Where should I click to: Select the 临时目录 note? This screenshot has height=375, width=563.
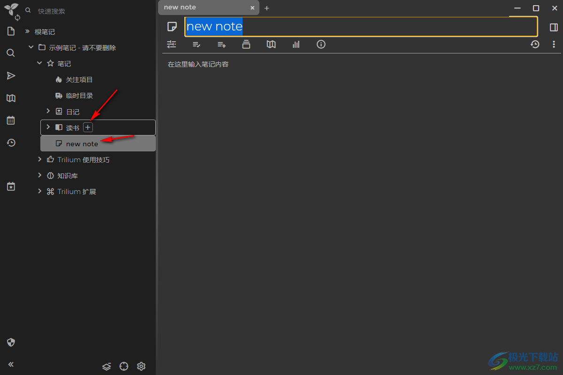(x=79, y=96)
